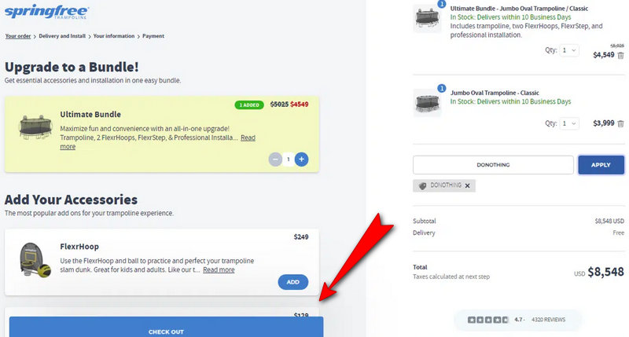The width and height of the screenshot is (629, 337).
Task: Go to Delivery and Install breadcrumb step
Action: (63, 36)
